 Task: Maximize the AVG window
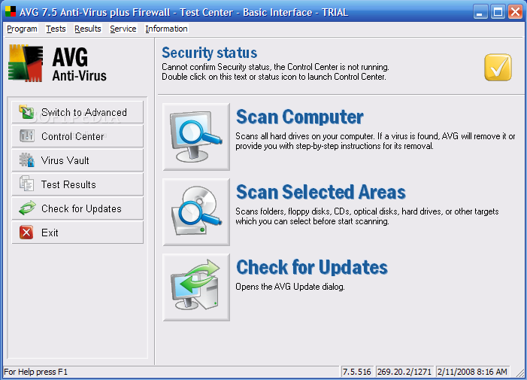pos(498,12)
